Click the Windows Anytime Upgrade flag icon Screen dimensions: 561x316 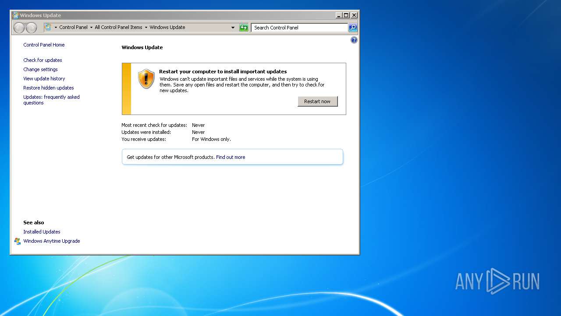point(18,241)
